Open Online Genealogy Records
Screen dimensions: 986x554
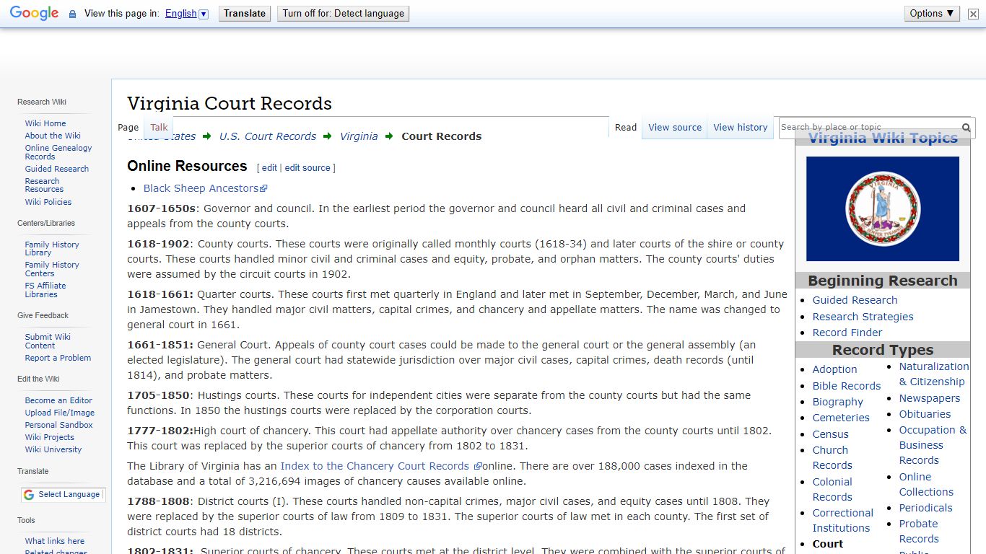coord(58,152)
